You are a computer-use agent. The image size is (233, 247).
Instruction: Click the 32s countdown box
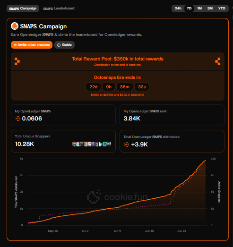point(142,87)
